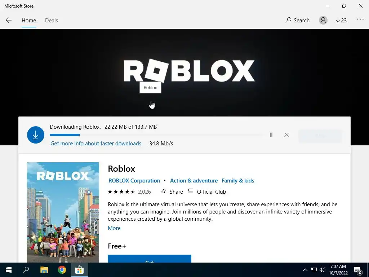Click the 2,026 ratings count
Screen dimensions: 369x277
click(145, 192)
